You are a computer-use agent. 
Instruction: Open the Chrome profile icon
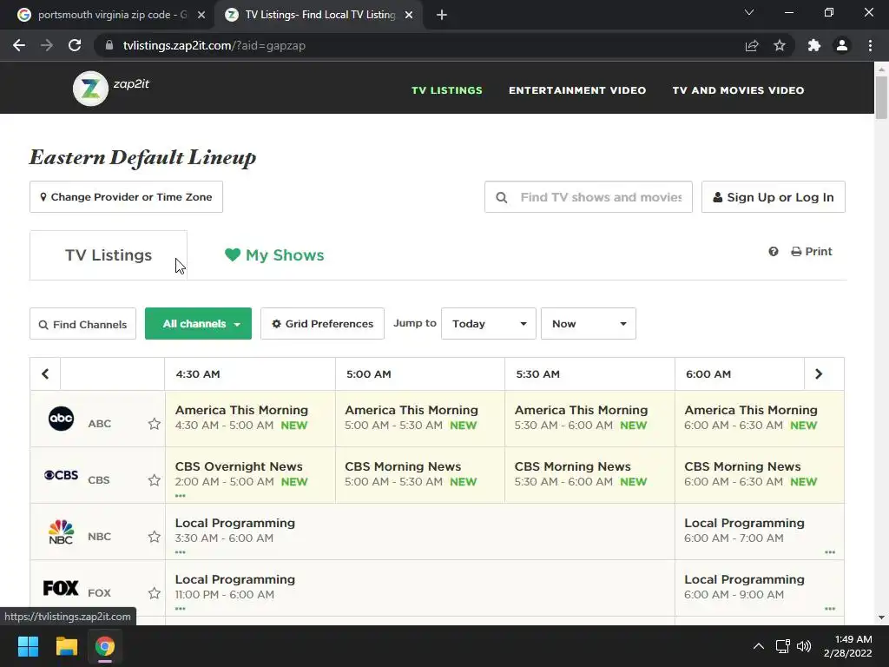[842, 45]
